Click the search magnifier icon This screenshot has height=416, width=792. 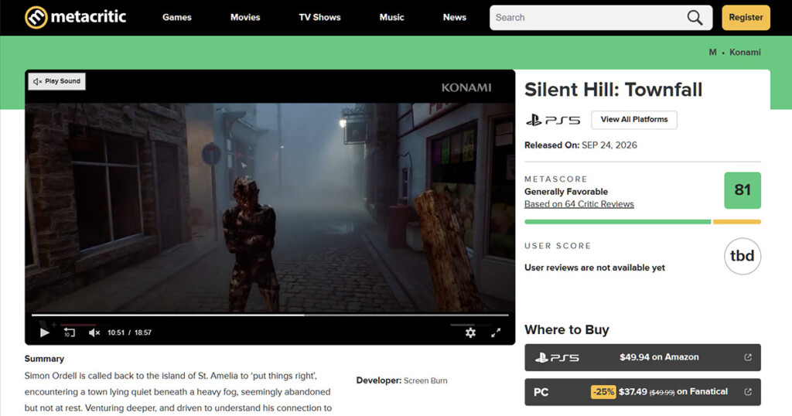coord(695,18)
